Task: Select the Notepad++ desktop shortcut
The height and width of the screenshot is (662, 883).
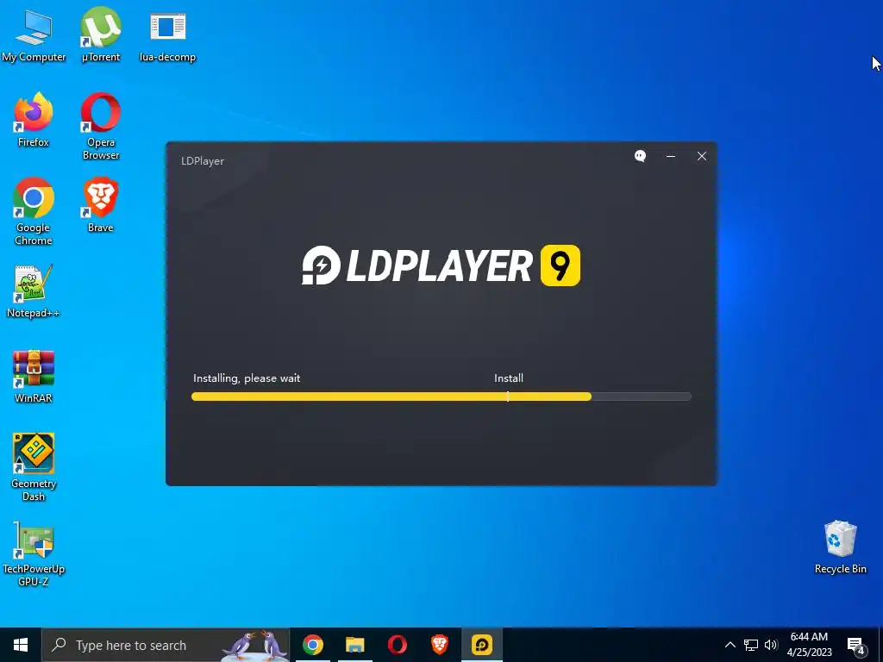Action: (x=34, y=291)
